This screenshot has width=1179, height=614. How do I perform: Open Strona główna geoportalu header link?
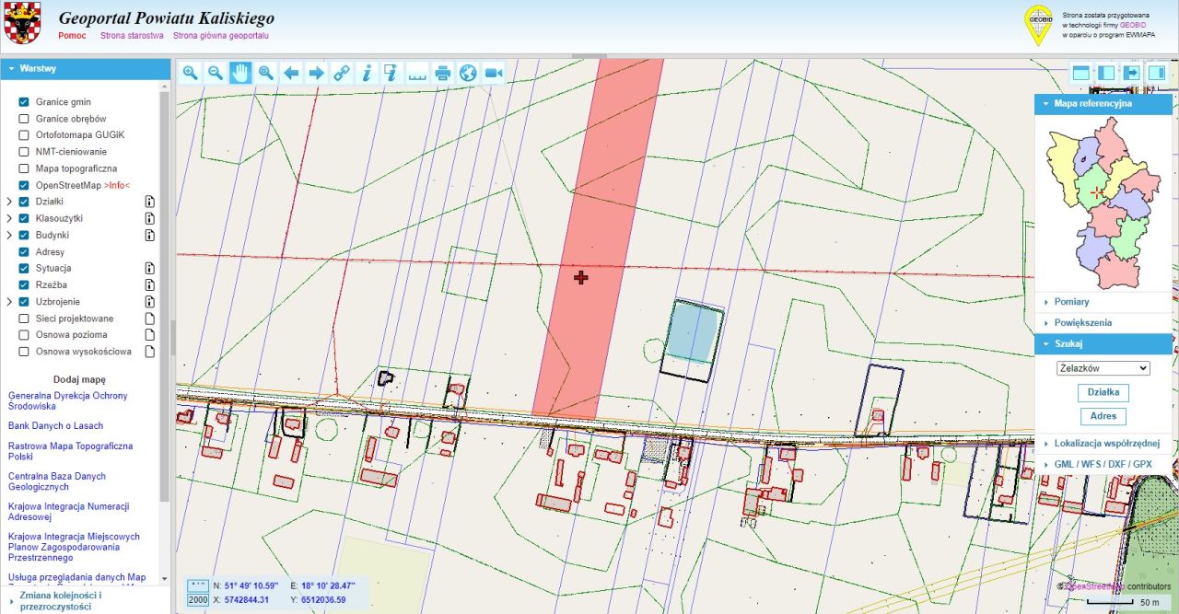pos(220,36)
